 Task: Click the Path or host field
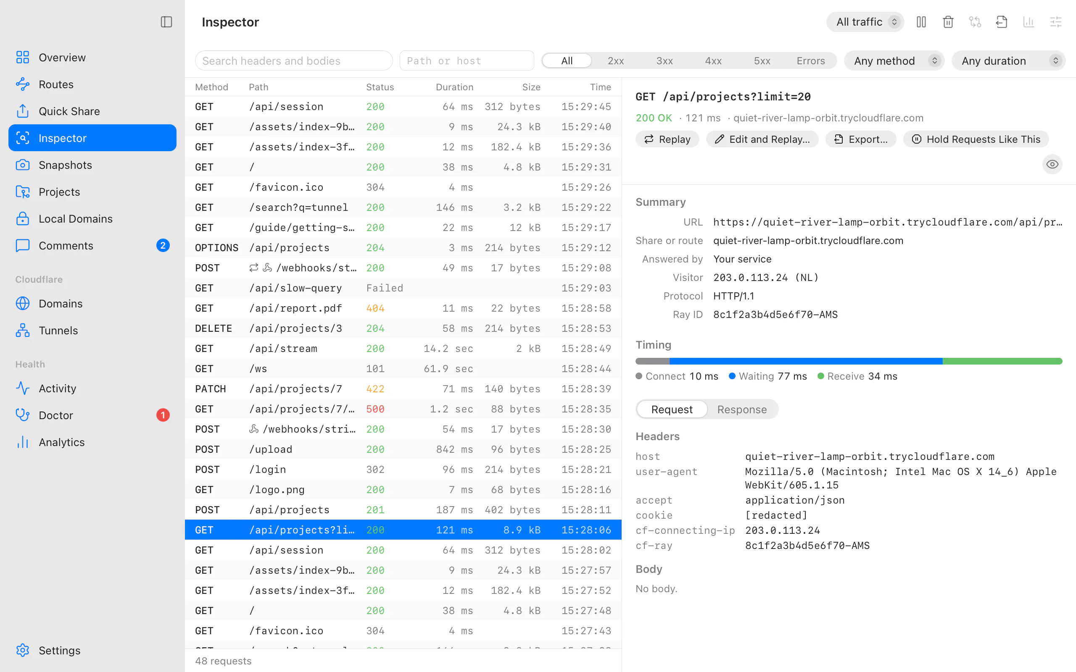[467, 60]
